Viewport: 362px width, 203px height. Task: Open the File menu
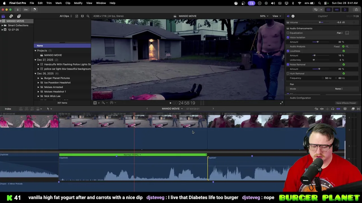coord(32,3)
